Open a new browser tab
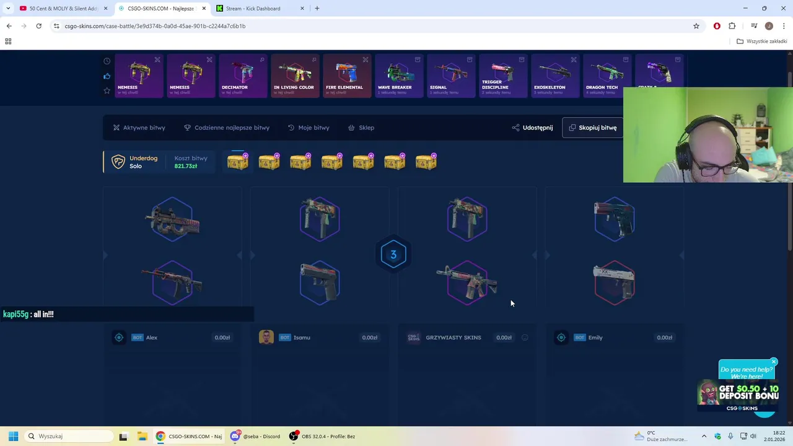 (x=317, y=9)
